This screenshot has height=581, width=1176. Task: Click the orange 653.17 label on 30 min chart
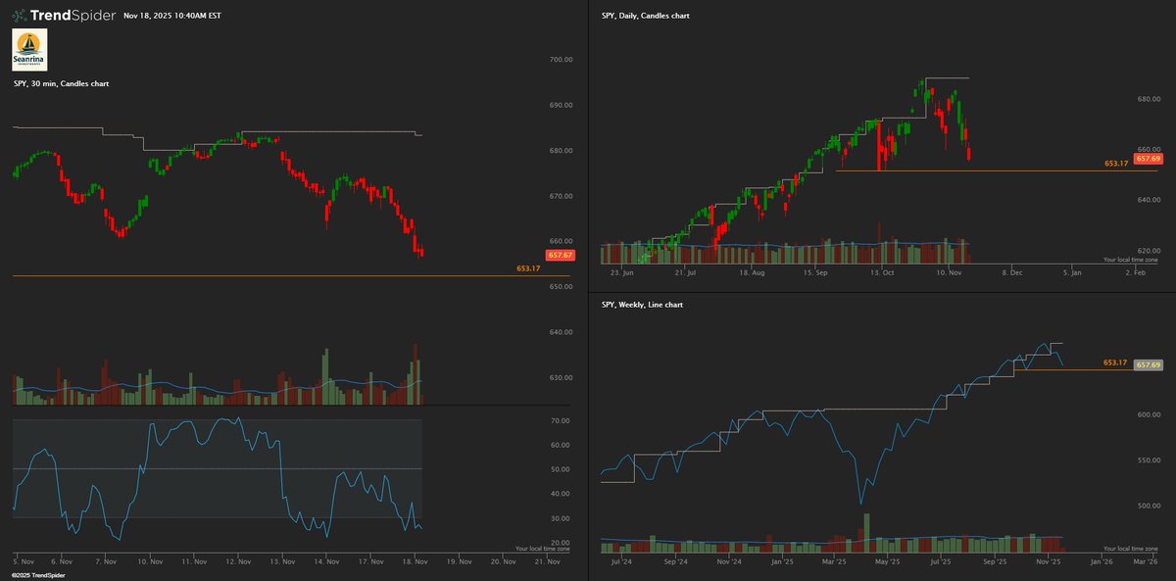click(x=528, y=268)
